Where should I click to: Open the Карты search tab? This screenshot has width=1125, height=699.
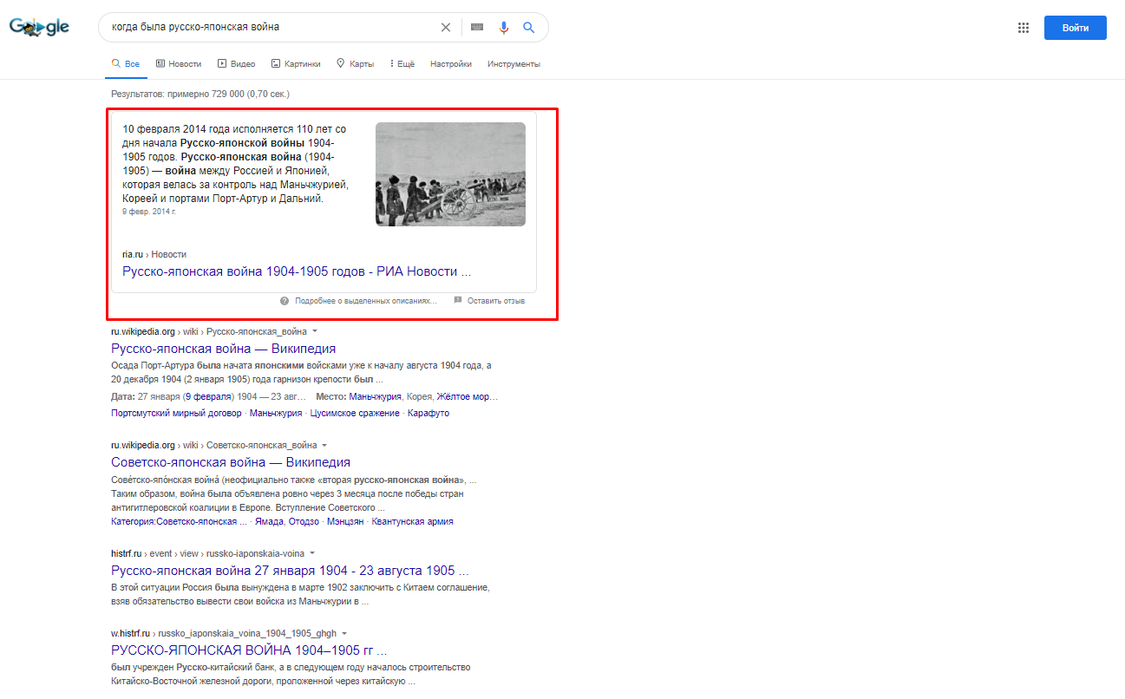(355, 64)
